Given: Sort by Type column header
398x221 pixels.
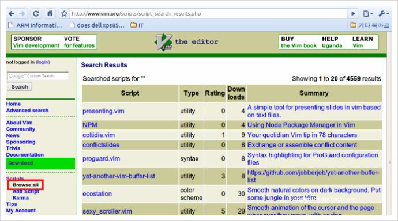Looking at the screenshot, I should tap(192, 93).
